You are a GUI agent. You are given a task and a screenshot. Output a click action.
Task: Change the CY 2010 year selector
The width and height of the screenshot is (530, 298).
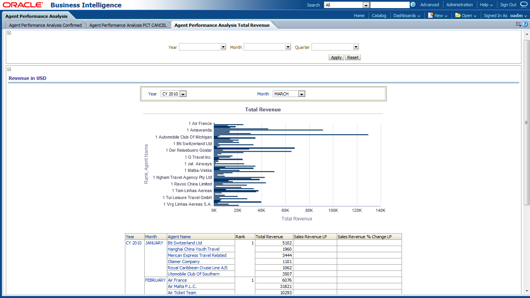pos(183,94)
